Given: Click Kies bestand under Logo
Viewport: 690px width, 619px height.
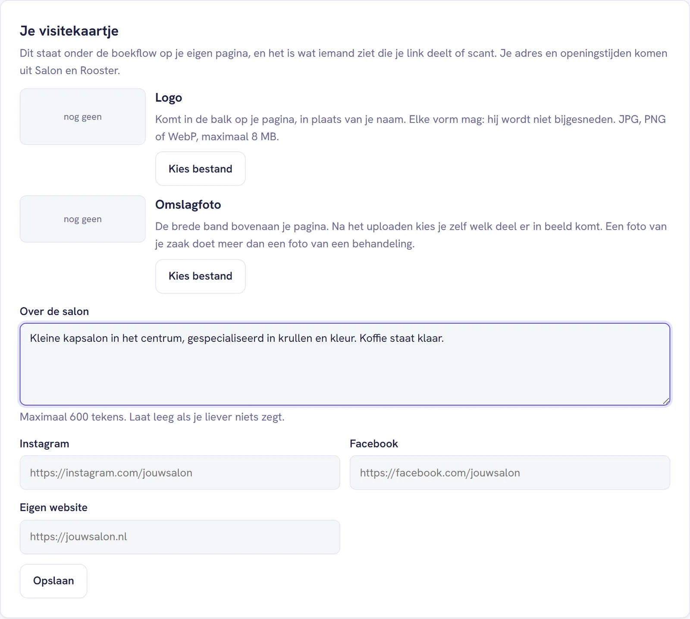Looking at the screenshot, I should click(200, 169).
